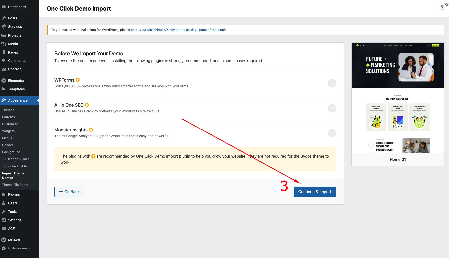Click the Go Back button
Screen dimensions: 449x258
pos(69,192)
